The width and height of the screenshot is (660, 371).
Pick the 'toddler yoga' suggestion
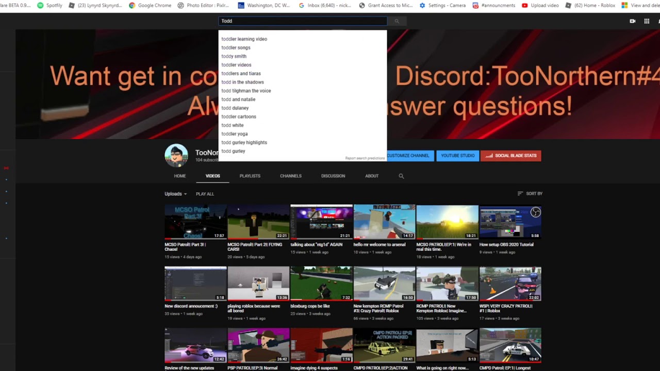point(303,134)
